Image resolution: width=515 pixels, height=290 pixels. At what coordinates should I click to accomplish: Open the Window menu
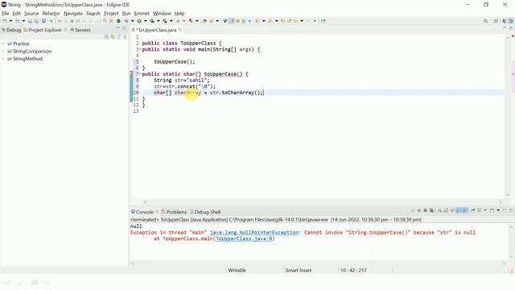(x=162, y=14)
